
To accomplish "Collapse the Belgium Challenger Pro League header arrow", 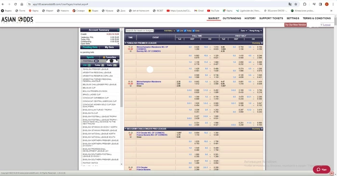I will tap(126, 129).
